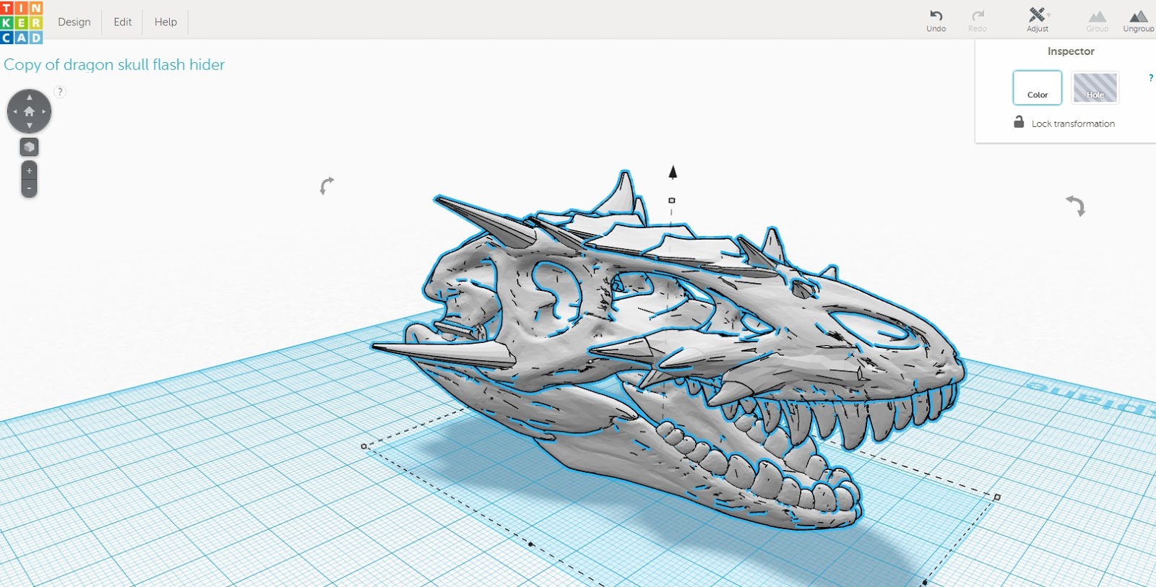Set the shape to Hole
The image size is (1156, 587).
click(1095, 87)
